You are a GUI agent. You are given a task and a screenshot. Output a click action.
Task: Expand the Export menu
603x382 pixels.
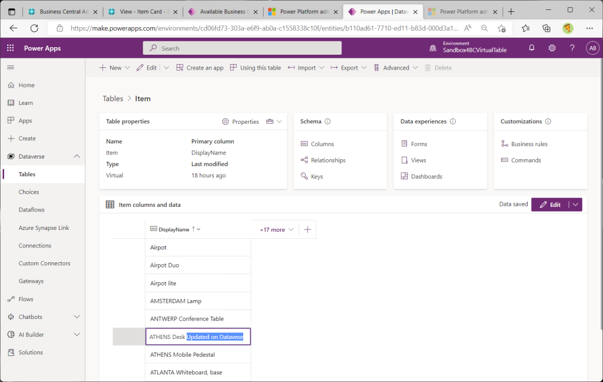tap(364, 68)
